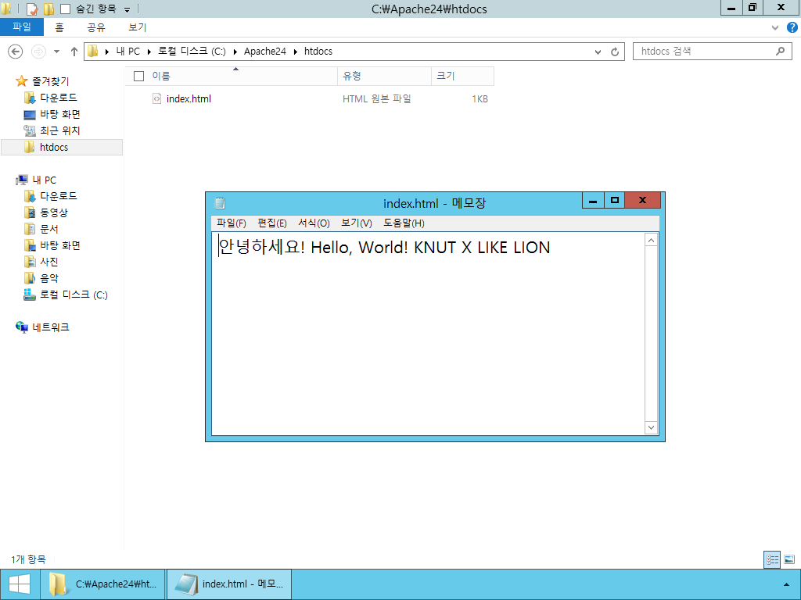Screen dimensions: 801x600
Task: Select htdocs in the favorites list
Action: click(x=62, y=147)
